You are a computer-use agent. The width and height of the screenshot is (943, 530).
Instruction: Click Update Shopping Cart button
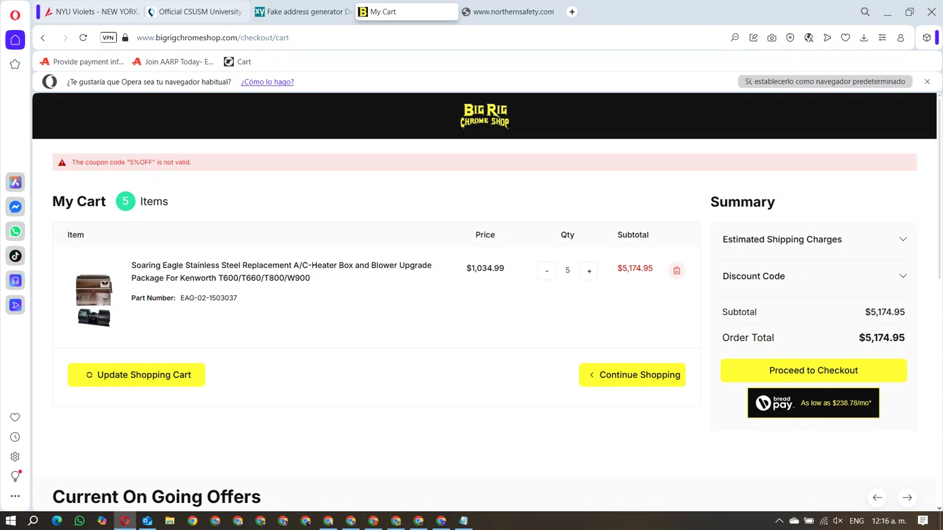tap(136, 375)
